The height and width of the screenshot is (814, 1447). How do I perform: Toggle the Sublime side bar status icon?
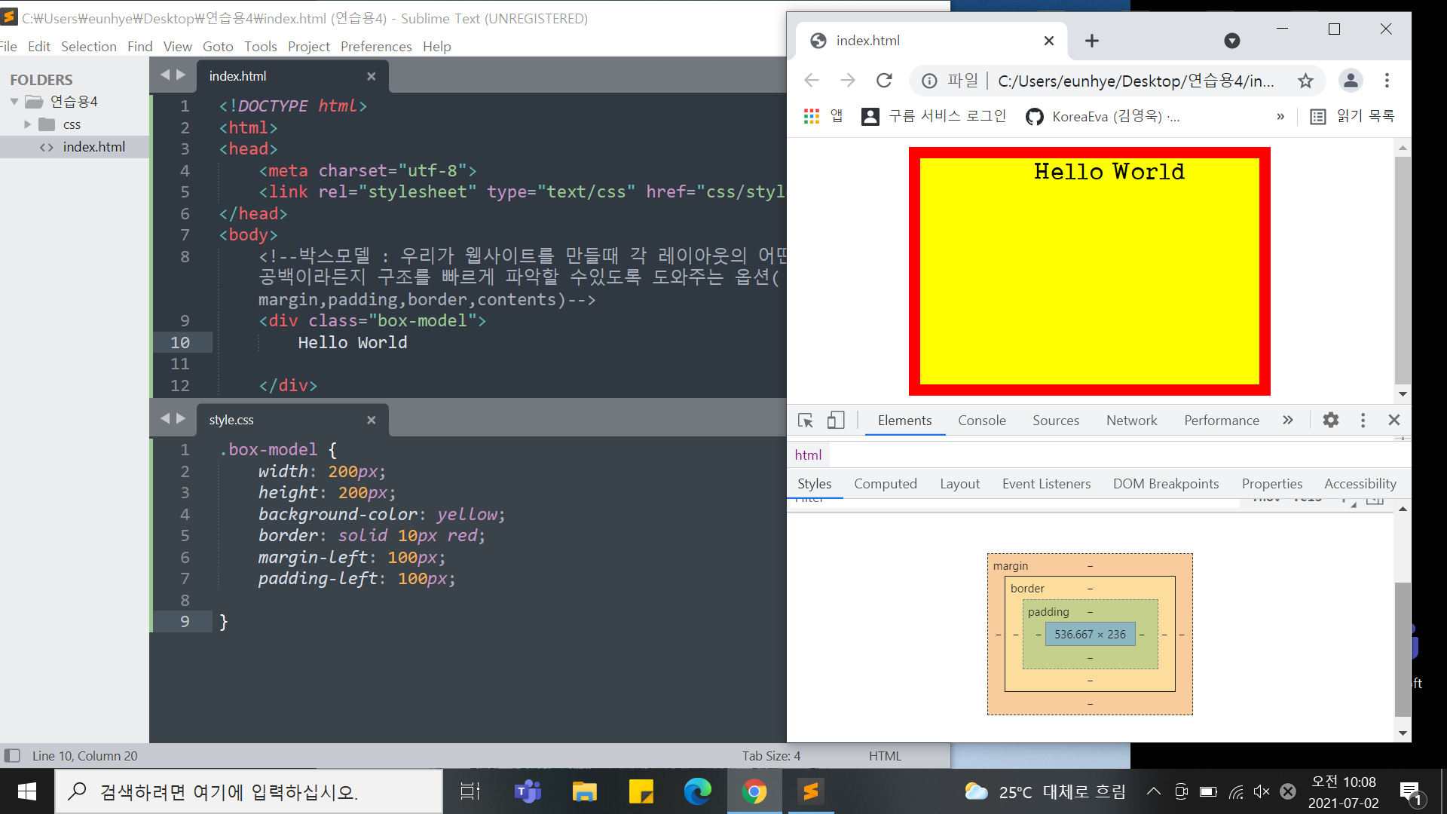pos(12,755)
